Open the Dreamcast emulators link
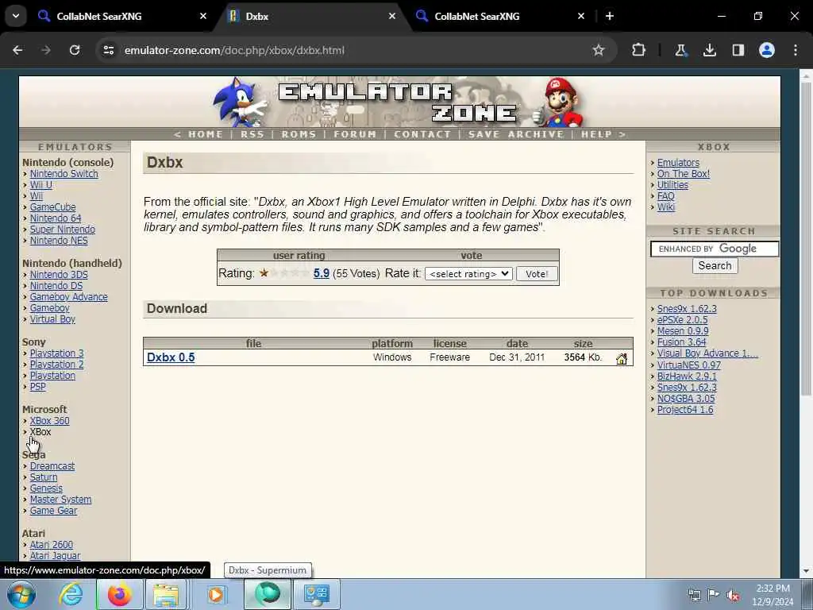The image size is (813, 610). pos(52,465)
